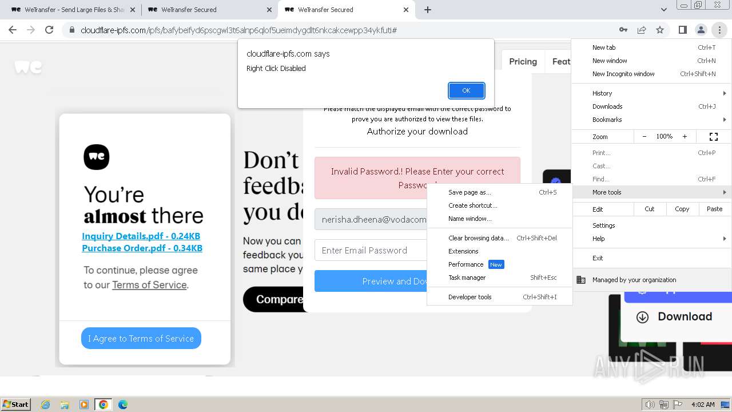Open a new tab with the plus icon
Image resolution: width=732 pixels, height=412 pixels.
coord(428,10)
